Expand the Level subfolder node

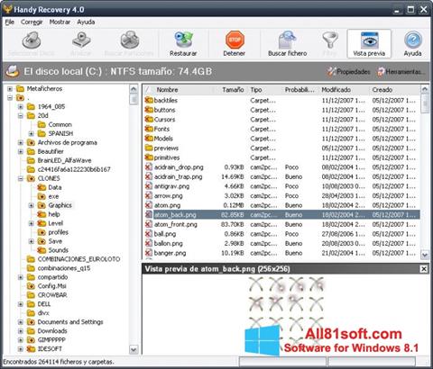click(x=32, y=223)
